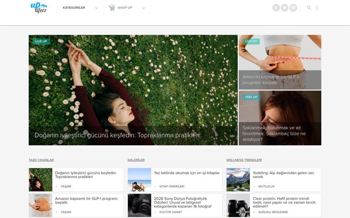Open the Kitap Önerileri category tag
Viewport: 350px width, 218px height.
tap(172, 187)
